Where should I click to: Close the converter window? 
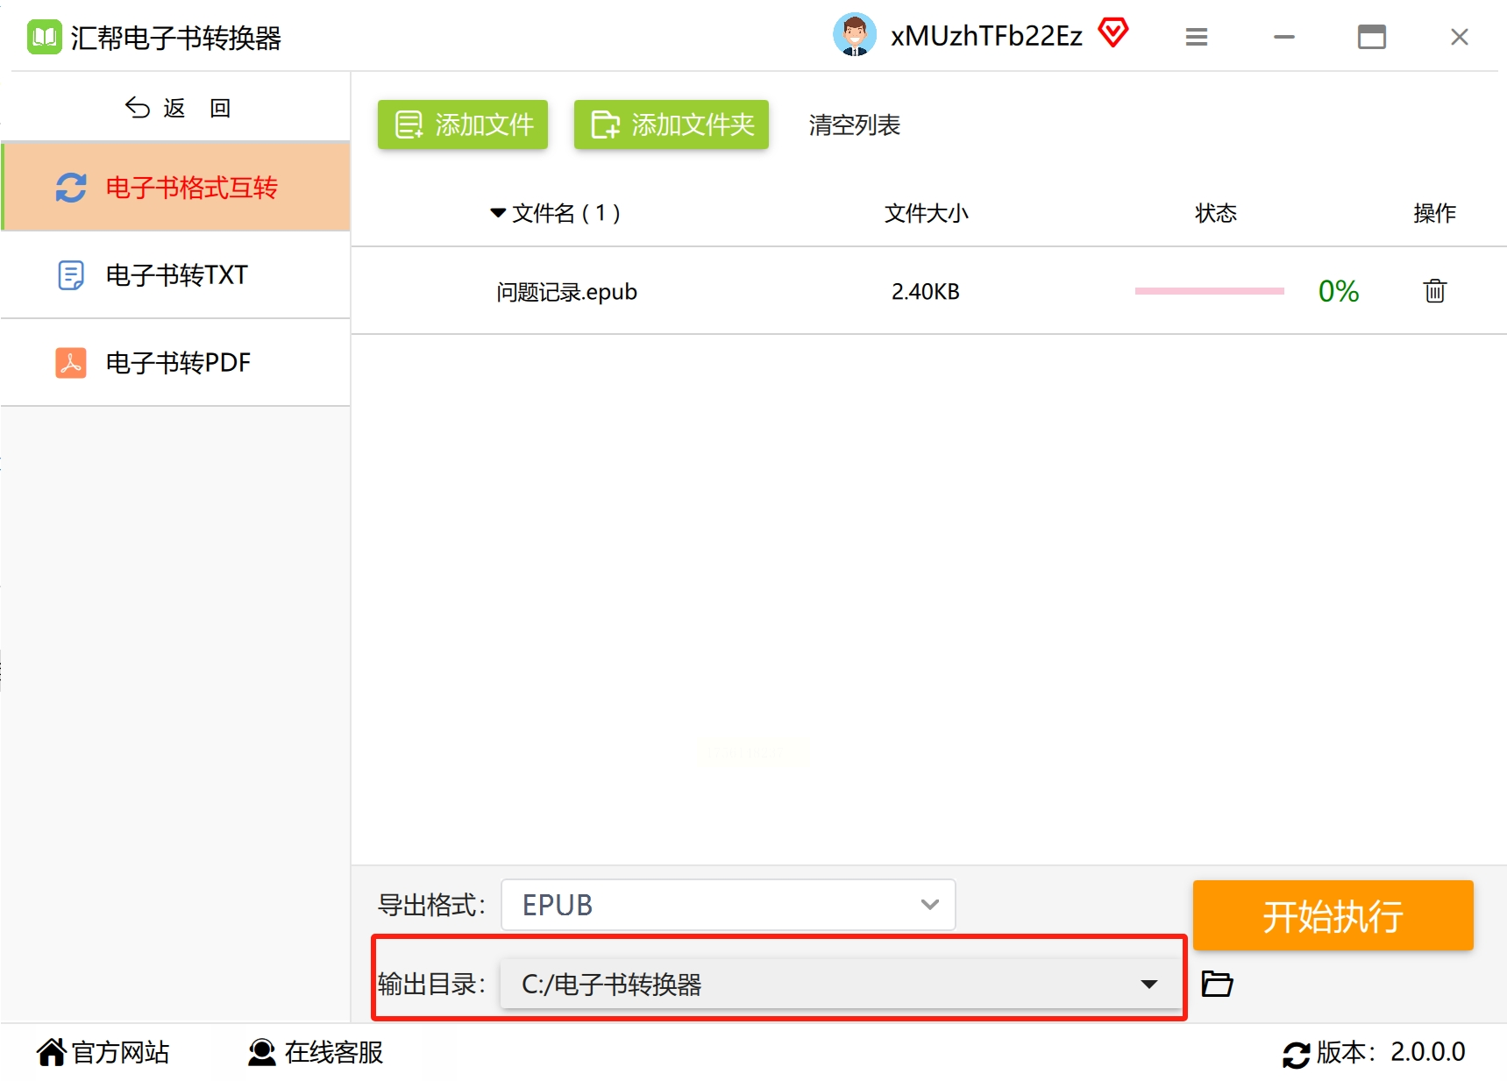click(1460, 37)
